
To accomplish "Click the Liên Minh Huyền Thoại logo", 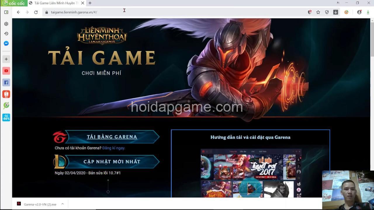I will coord(102,36).
